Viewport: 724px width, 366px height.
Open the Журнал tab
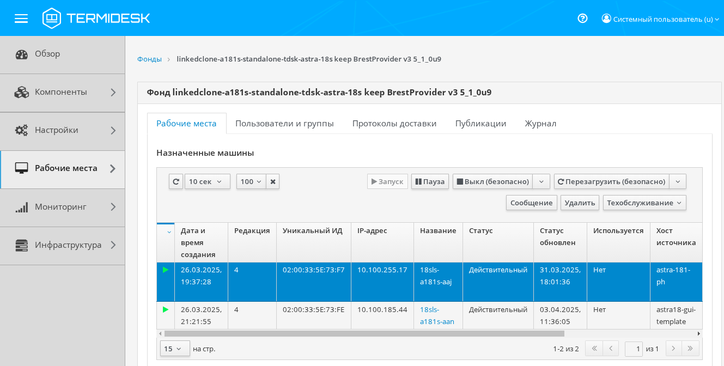[x=540, y=124]
